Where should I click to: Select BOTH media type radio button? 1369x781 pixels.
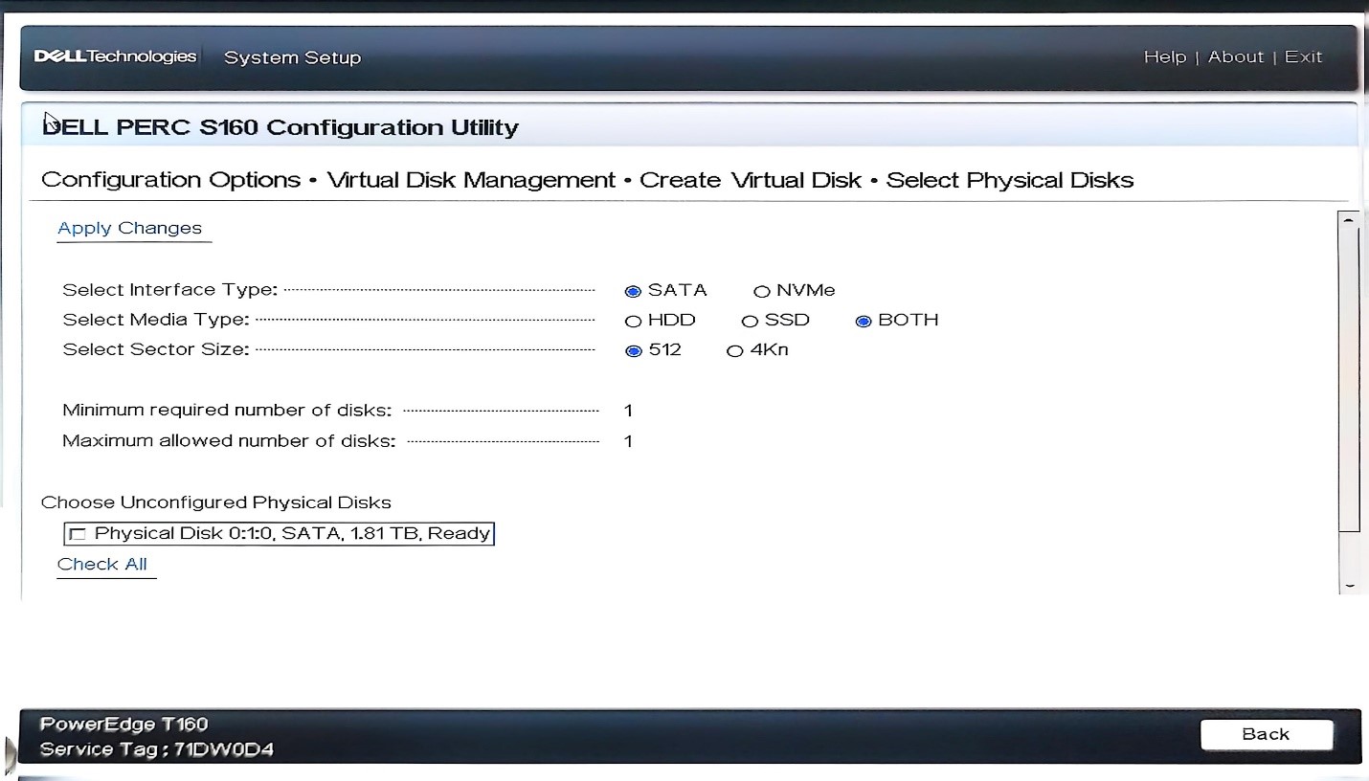tap(864, 321)
